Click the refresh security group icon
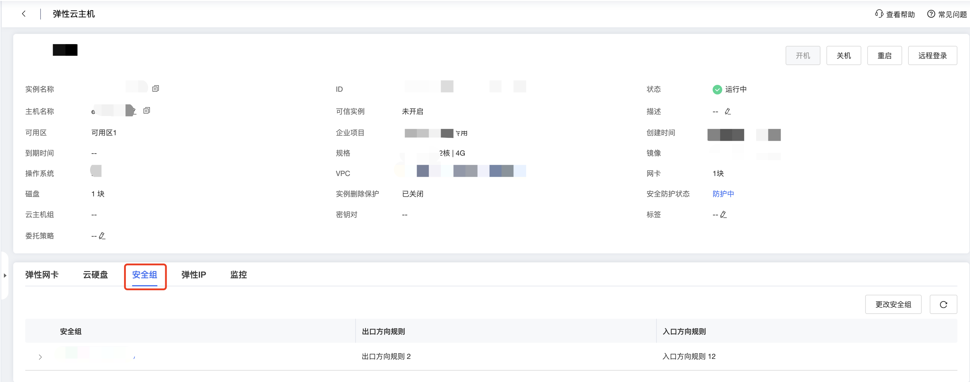 tap(943, 304)
